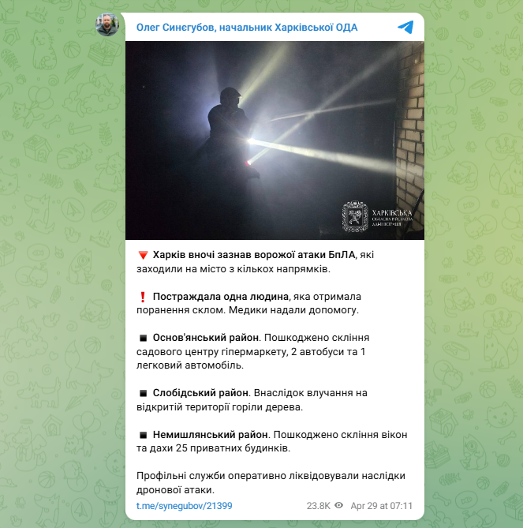
Task: Click the Основ'янський район bold label
Action: (x=206, y=338)
